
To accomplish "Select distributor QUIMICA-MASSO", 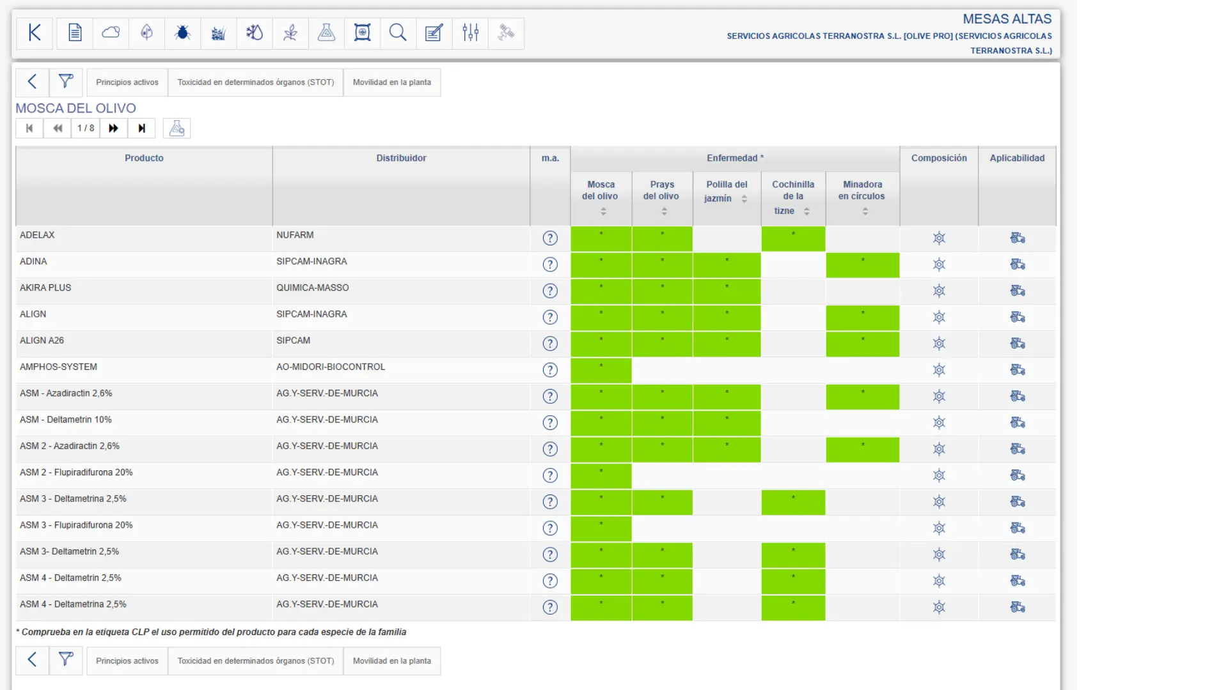I will (313, 287).
